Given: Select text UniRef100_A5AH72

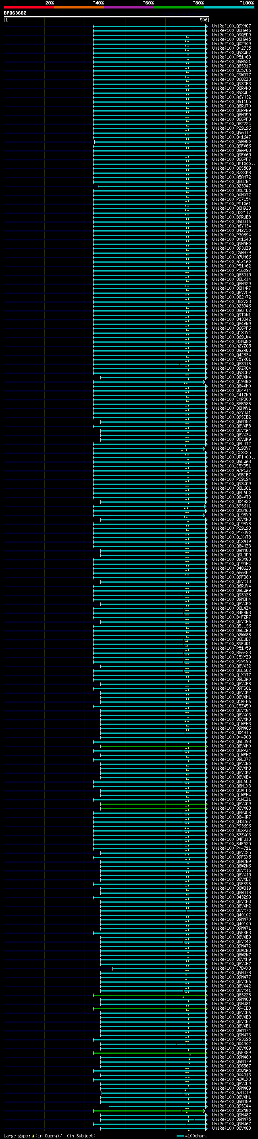Looking at the screenshot, I should point(231,177).
